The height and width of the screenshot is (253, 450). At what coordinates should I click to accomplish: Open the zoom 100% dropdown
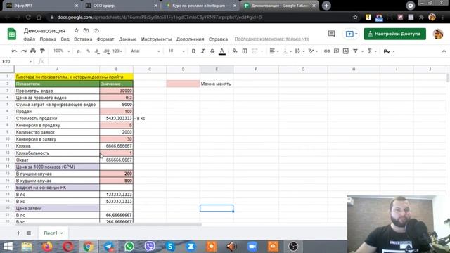[x=61, y=51]
